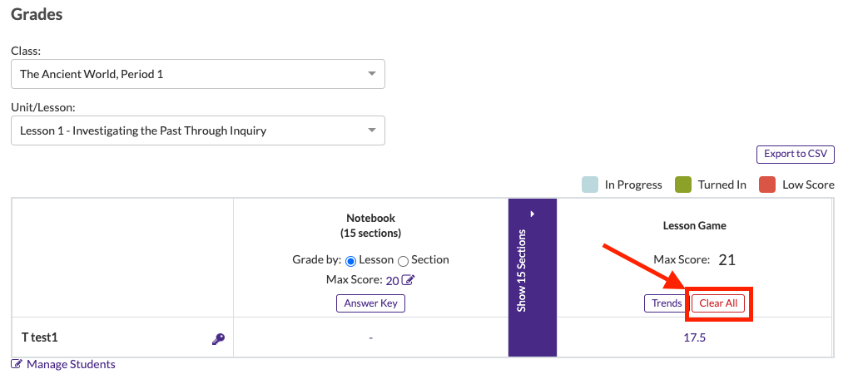Open the Manage Students link
858x384 pixels.
[71, 364]
